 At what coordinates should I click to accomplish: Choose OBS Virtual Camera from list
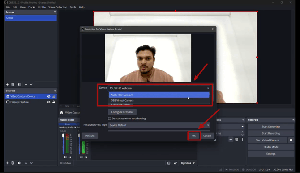(x=159, y=100)
